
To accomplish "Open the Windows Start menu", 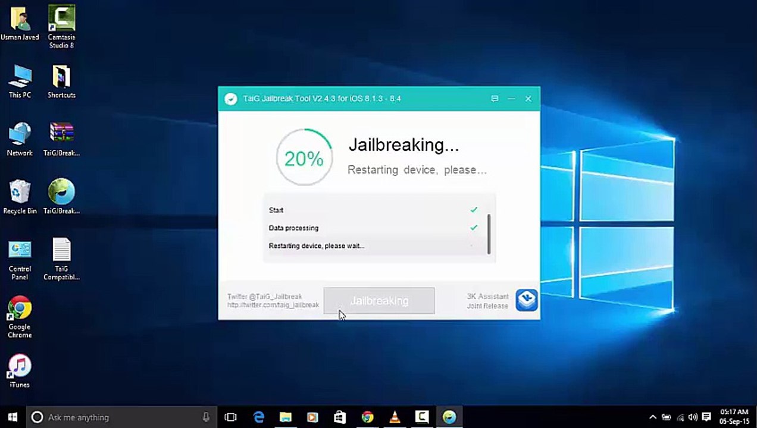I will coord(12,417).
